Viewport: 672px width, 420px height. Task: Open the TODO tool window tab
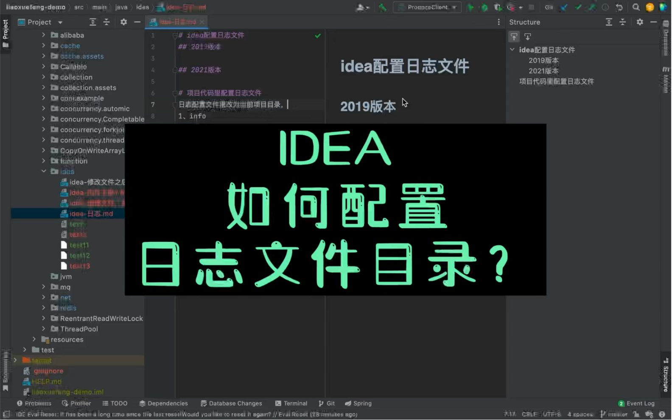pos(115,403)
